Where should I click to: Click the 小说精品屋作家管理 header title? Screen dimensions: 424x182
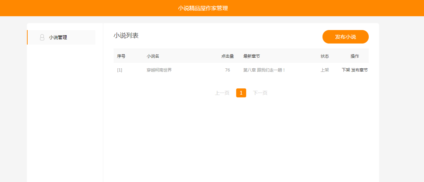[203, 8]
